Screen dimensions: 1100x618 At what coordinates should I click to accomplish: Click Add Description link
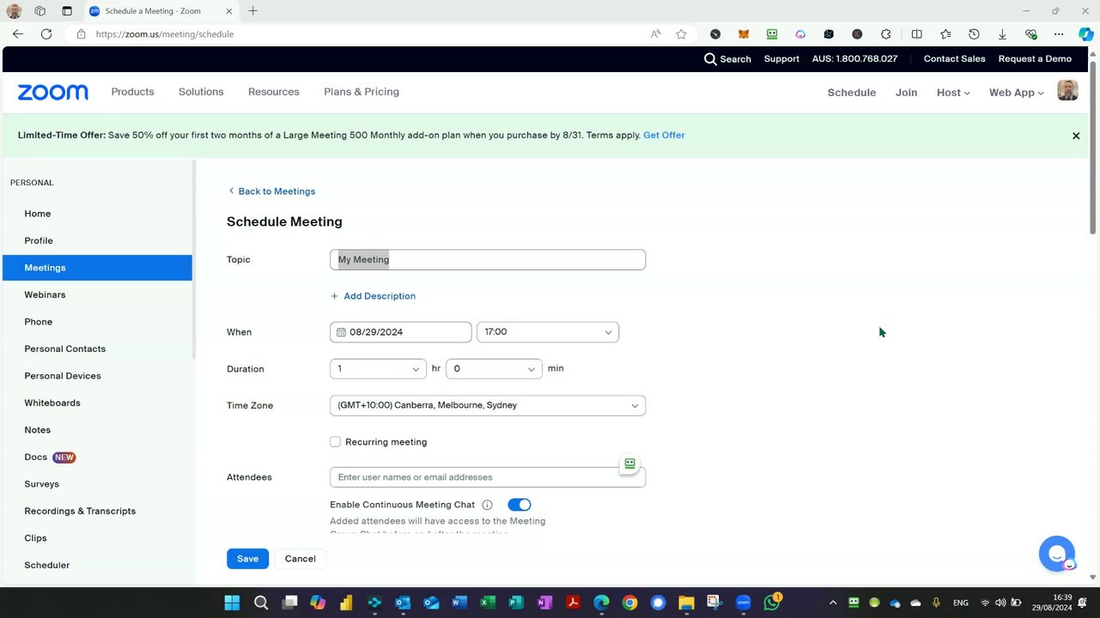373,296
